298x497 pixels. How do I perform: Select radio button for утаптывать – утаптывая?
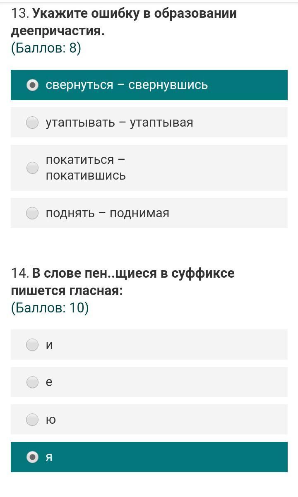click(32, 122)
